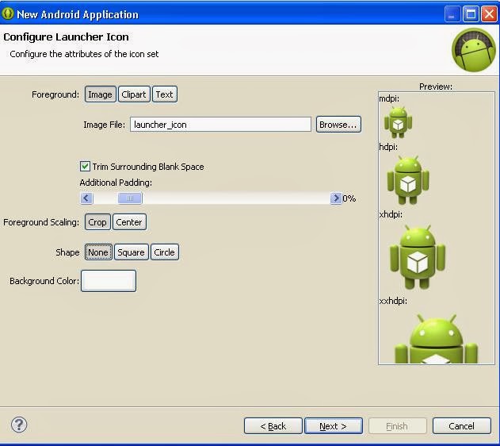Choose Center foreground scaling
This screenshot has width=500, height=446.
pos(129,222)
